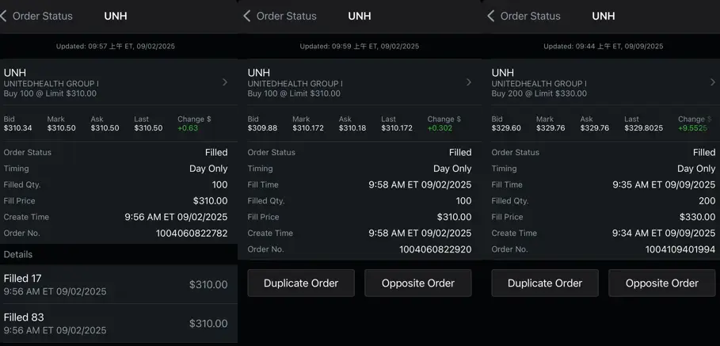Open the Filled 83 detail row
The height and width of the screenshot is (346, 720).
pyautogui.click(x=119, y=324)
